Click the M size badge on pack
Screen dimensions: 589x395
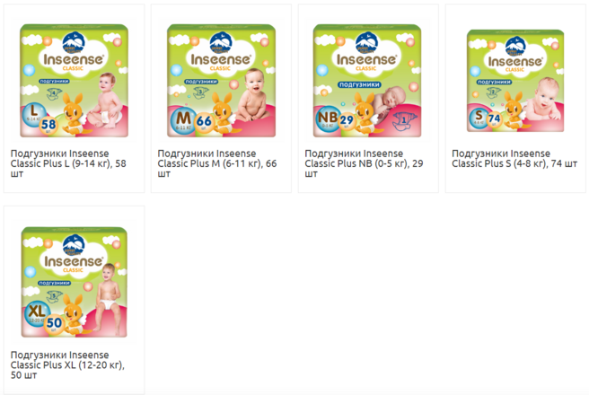(182, 120)
